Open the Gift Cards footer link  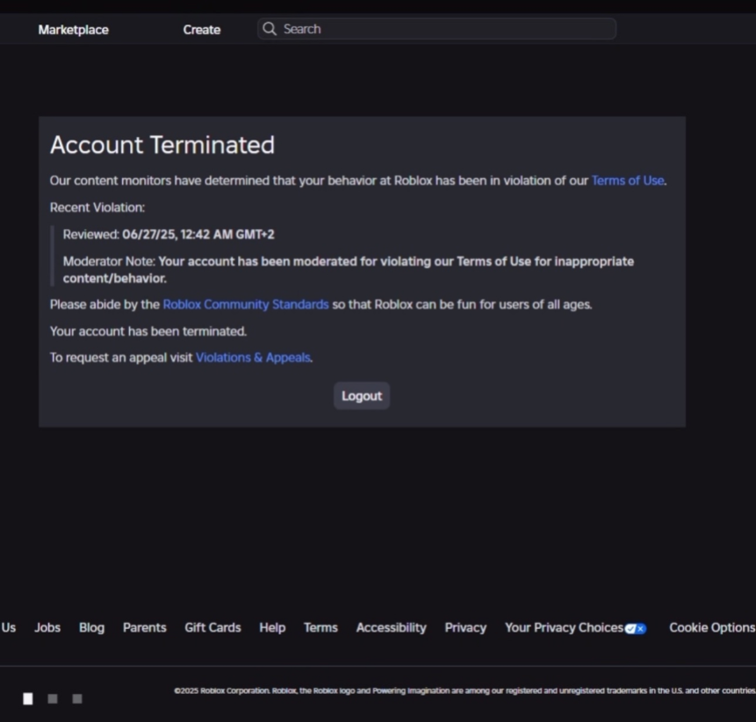pyautogui.click(x=212, y=627)
